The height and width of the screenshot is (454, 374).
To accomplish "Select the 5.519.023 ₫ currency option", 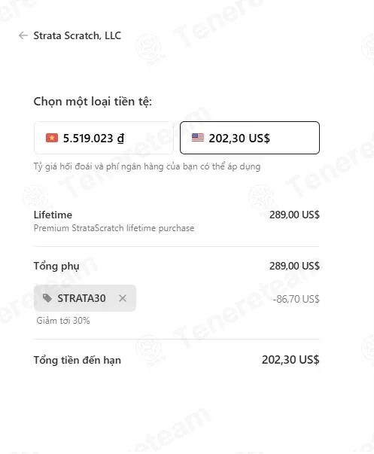I will click(104, 138).
